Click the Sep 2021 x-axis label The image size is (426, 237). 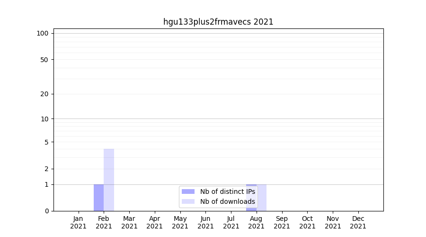pos(282,222)
